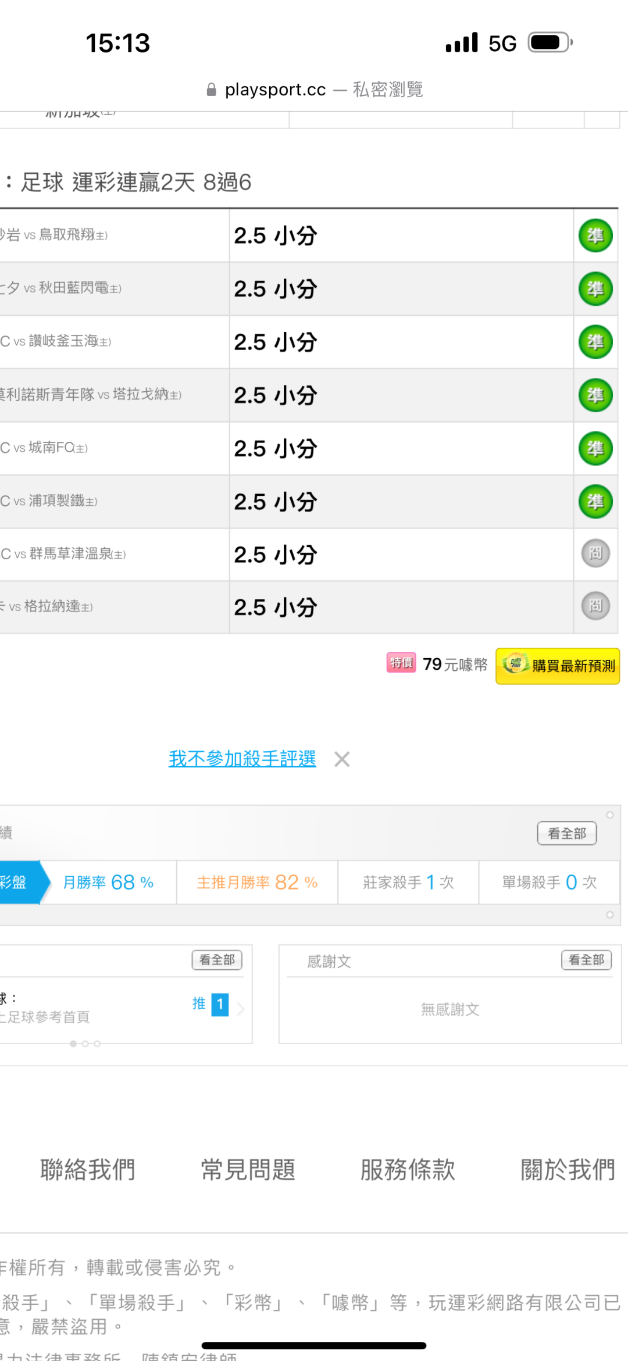Select the 單場殺手 0 次 tab
The width and height of the screenshot is (628, 1361).
[x=549, y=883]
